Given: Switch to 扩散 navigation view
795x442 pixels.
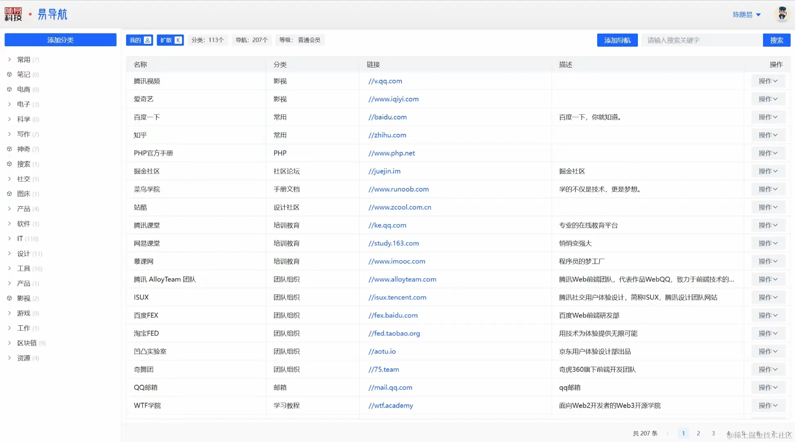Looking at the screenshot, I should (x=170, y=40).
